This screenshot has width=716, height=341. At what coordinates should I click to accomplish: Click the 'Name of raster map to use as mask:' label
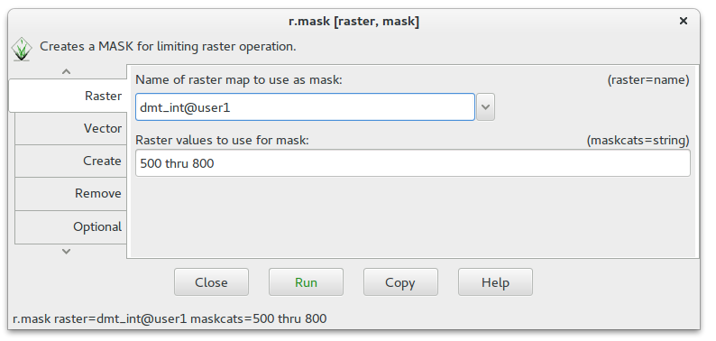tap(239, 80)
